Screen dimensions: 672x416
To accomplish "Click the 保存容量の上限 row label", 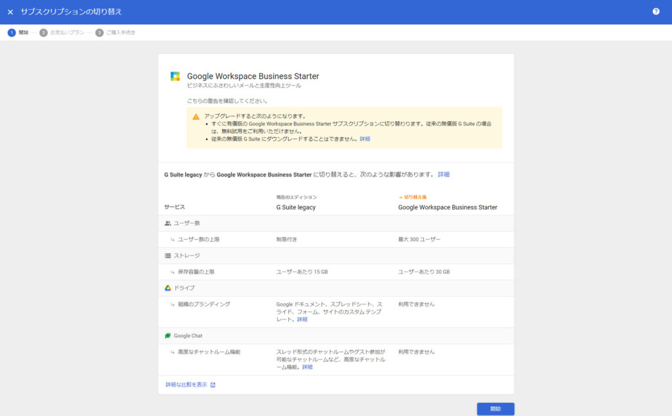I will pyautogui.click(x=196, y=272).
